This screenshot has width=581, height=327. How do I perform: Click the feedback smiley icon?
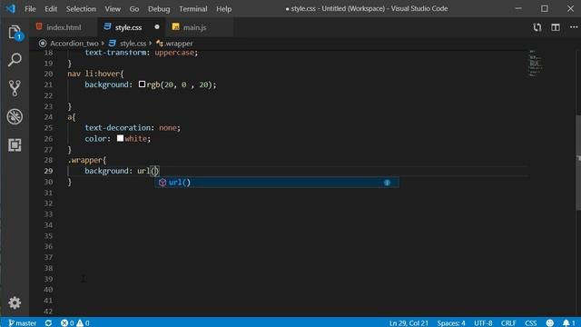550,323
